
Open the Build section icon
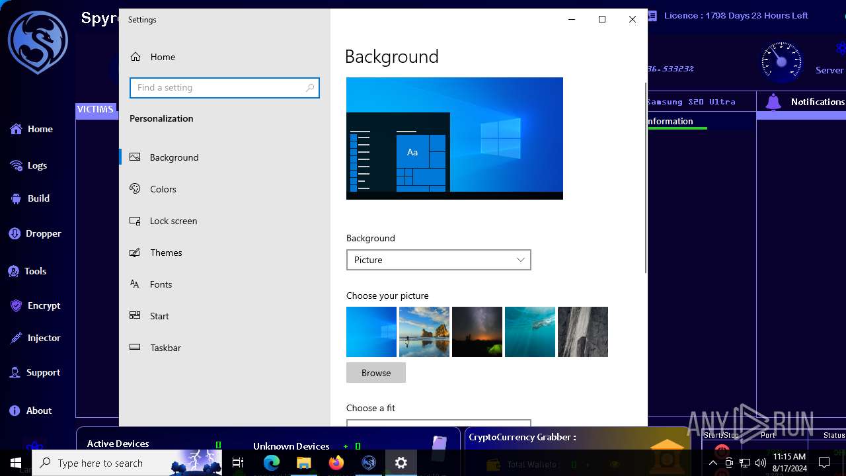[16, 198]
